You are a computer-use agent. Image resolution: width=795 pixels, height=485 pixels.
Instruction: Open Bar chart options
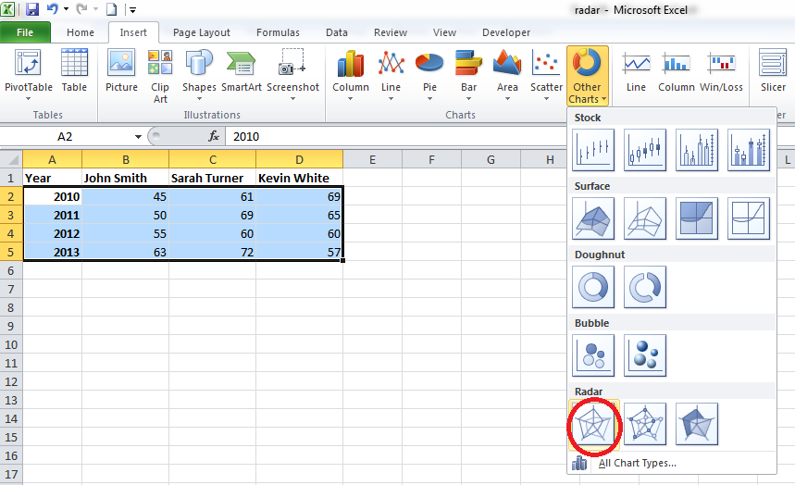coord(468,75)
